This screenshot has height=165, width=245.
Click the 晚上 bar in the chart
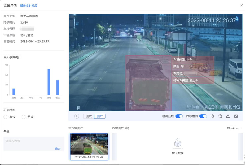pos(58,88)
